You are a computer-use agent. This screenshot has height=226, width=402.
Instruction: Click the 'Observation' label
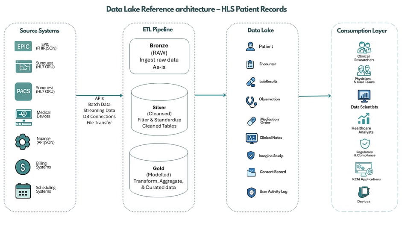(269, 99)
